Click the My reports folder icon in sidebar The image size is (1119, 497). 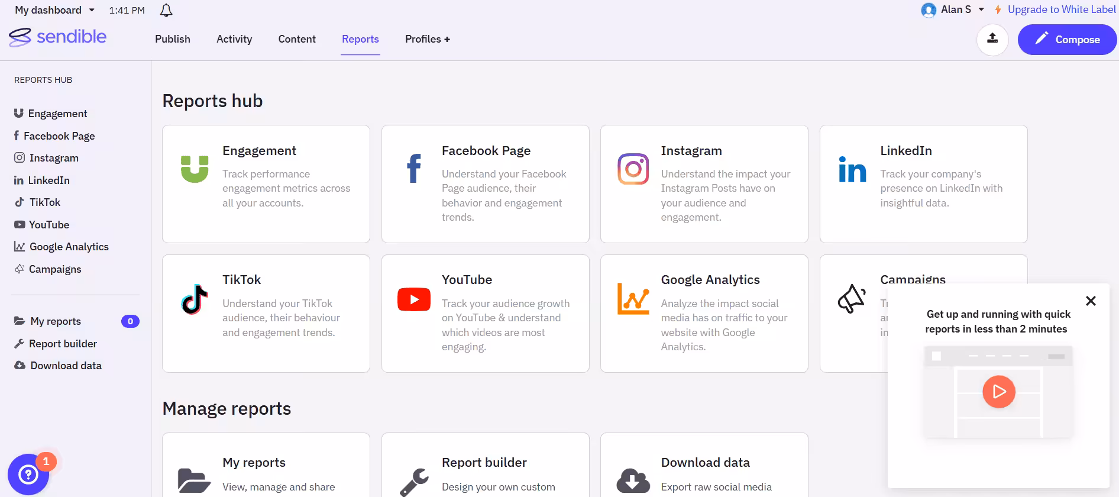pos(20,321)
